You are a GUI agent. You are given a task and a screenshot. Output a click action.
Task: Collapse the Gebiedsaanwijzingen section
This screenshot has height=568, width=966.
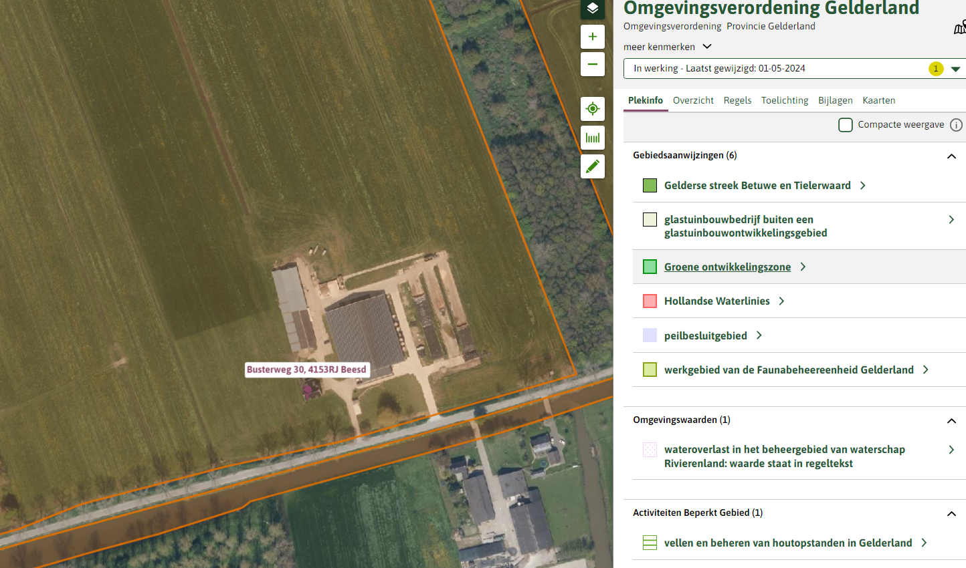coord(951,156)
